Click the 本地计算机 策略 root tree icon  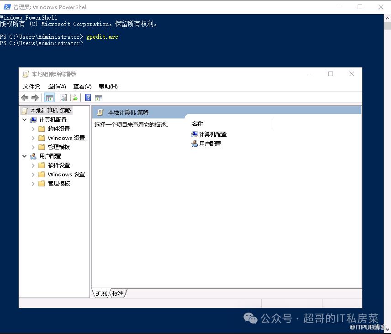pyautogui.click(x=24, y=111)
